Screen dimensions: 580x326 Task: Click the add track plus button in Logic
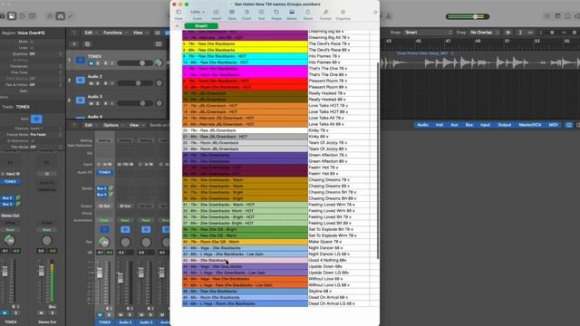(x=74, y=44)
